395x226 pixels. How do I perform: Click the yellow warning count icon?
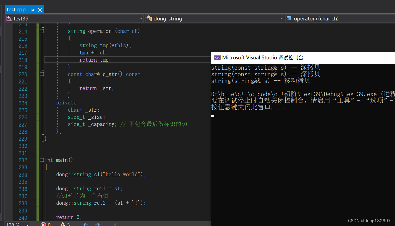(63, 224)
